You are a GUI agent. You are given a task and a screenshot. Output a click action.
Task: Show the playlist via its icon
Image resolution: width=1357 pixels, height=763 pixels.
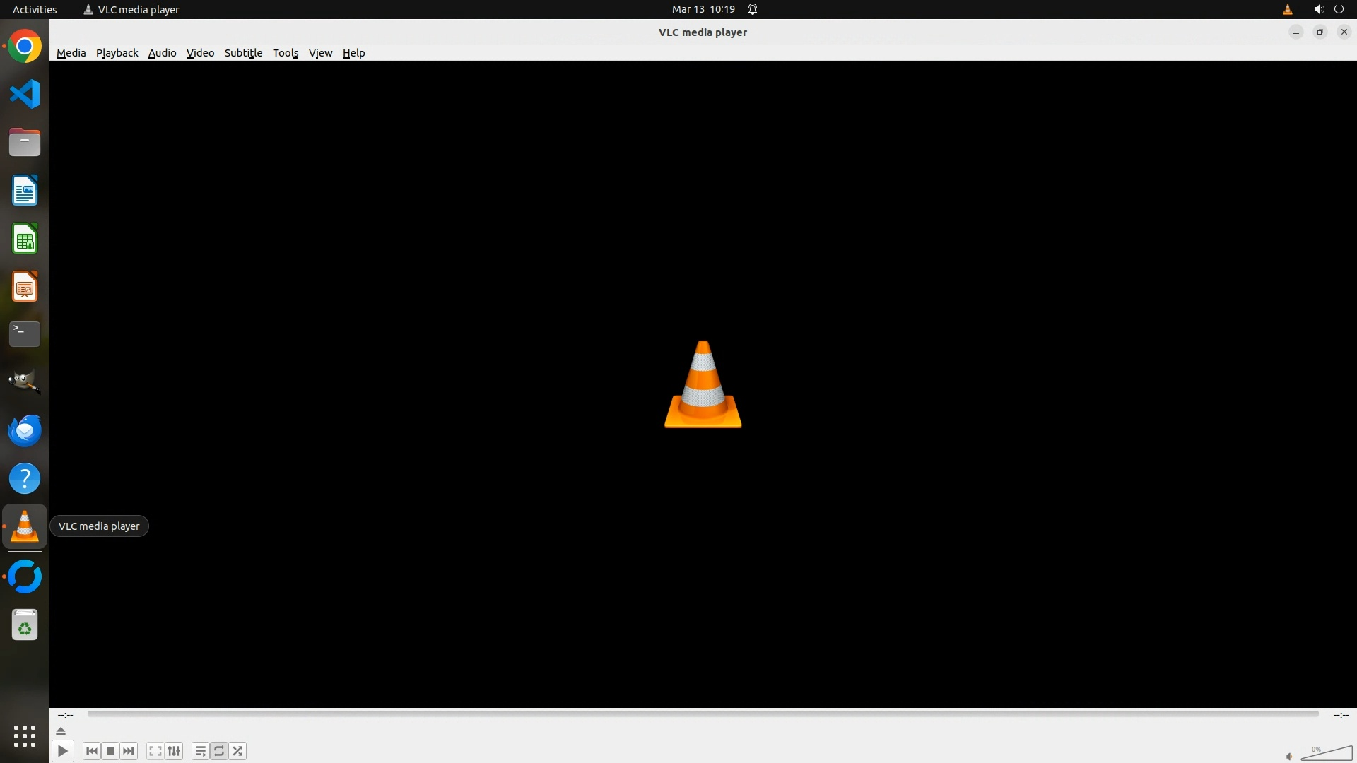click(200, 751)
